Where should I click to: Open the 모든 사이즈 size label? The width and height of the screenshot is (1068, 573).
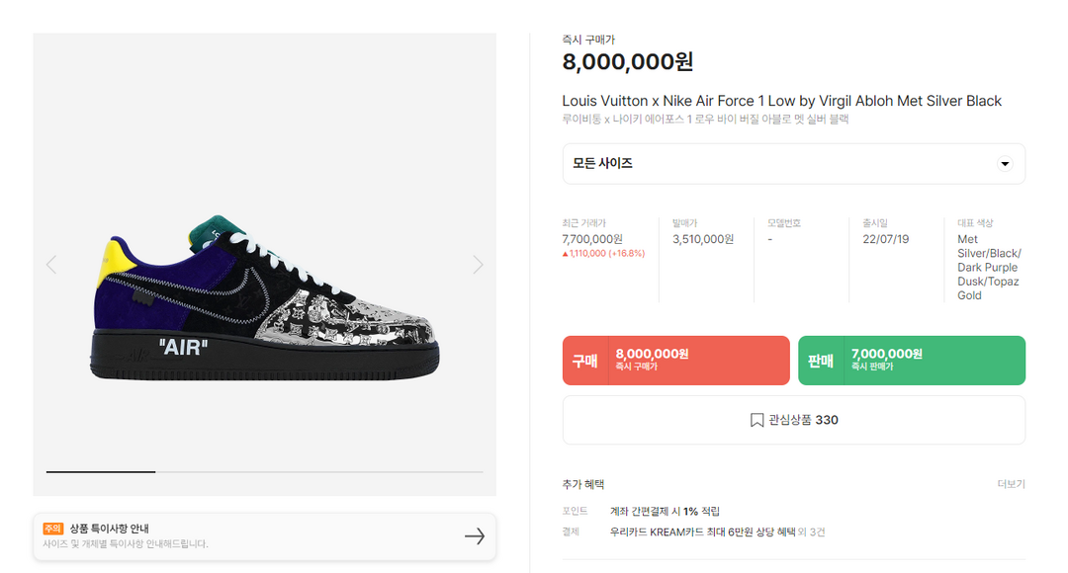[x=603, y=164]
